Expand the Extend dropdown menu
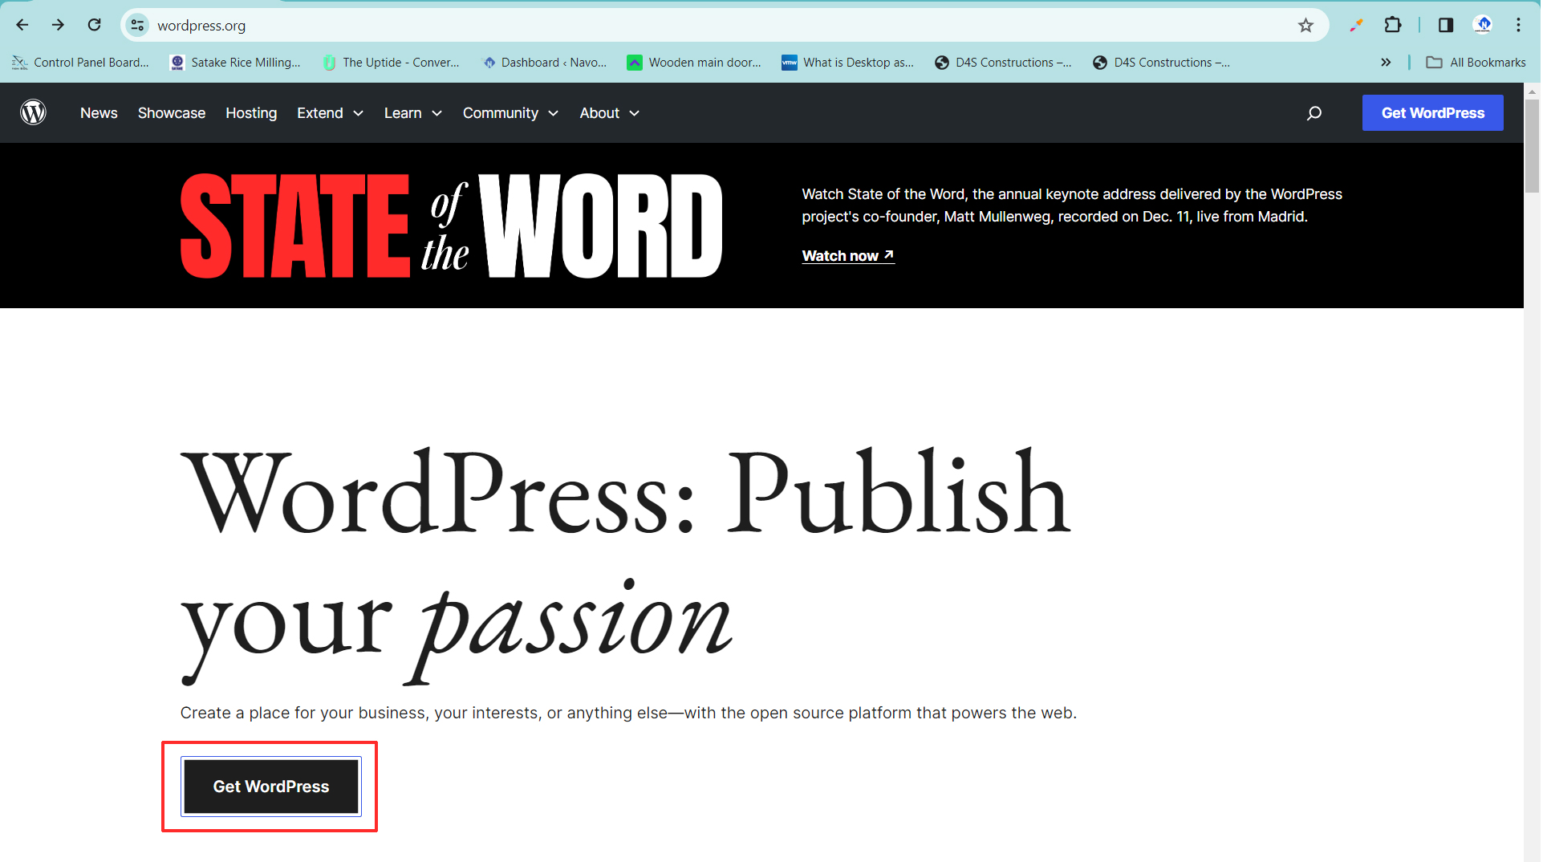The height and width of the screenshot is (862, 1547). (x=330, y=113)
